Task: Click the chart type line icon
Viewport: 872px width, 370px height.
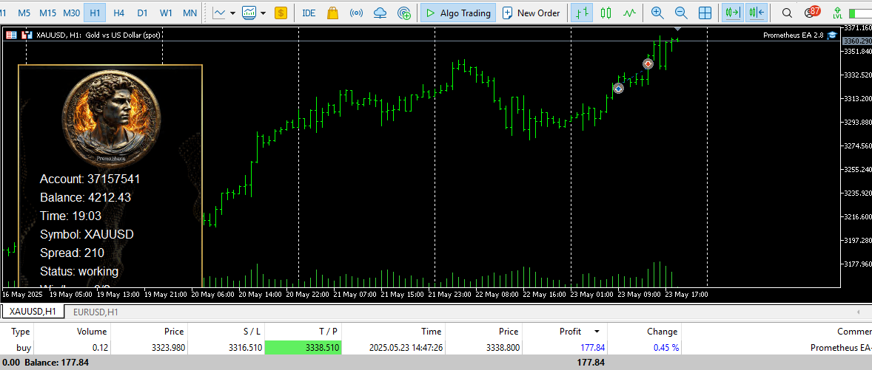Action: tap(219, 13)
